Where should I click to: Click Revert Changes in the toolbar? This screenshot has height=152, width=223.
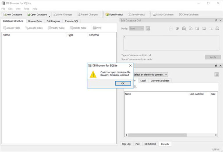(88, 15)
